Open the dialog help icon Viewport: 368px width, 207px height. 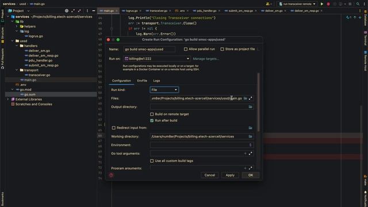coord(111,175)
